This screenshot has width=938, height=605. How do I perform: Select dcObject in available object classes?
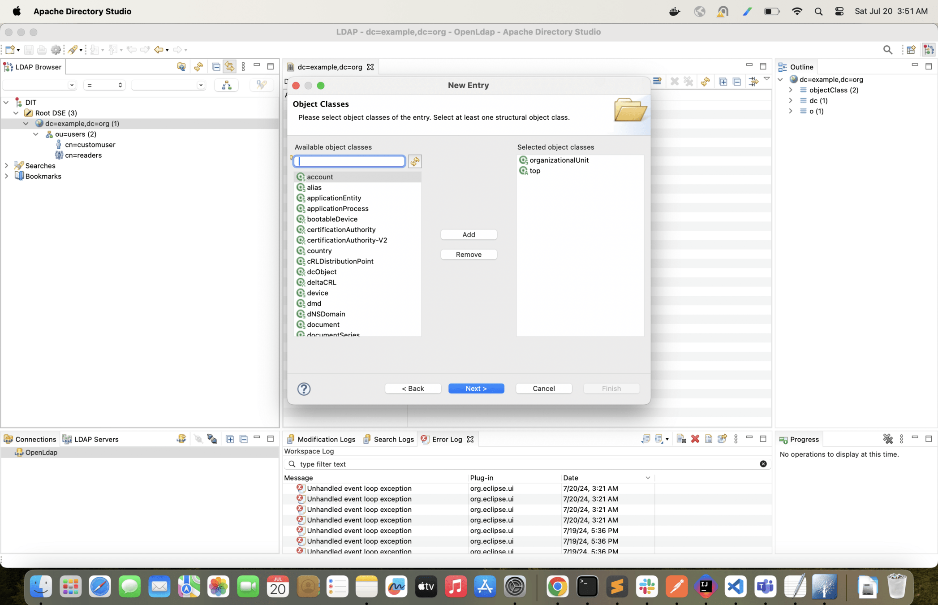click(321, 272)
